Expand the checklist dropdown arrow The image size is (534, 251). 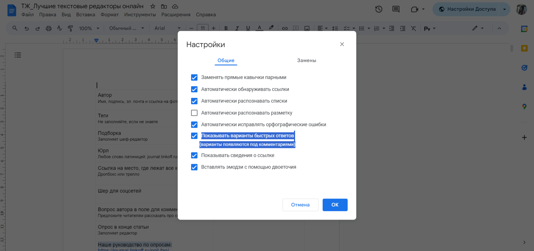[x=354, y=28]
